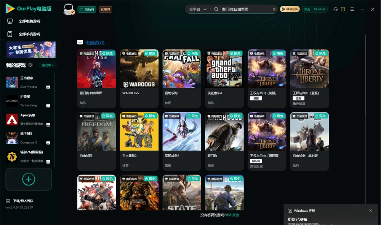This screenshot has height=225, width=381.
Task: Click the search magnifier icon
Action: click(x=216, y=9)
